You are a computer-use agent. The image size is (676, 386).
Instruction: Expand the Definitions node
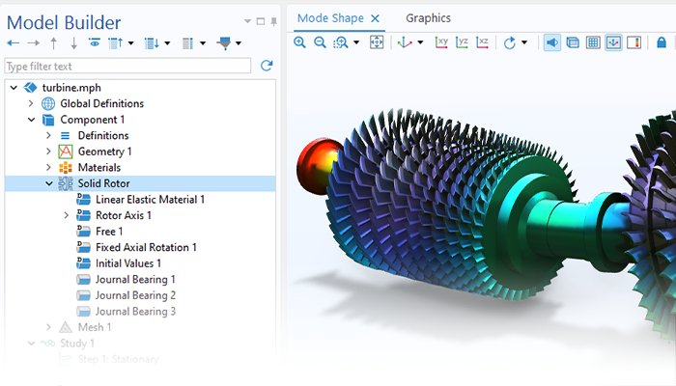48,135
